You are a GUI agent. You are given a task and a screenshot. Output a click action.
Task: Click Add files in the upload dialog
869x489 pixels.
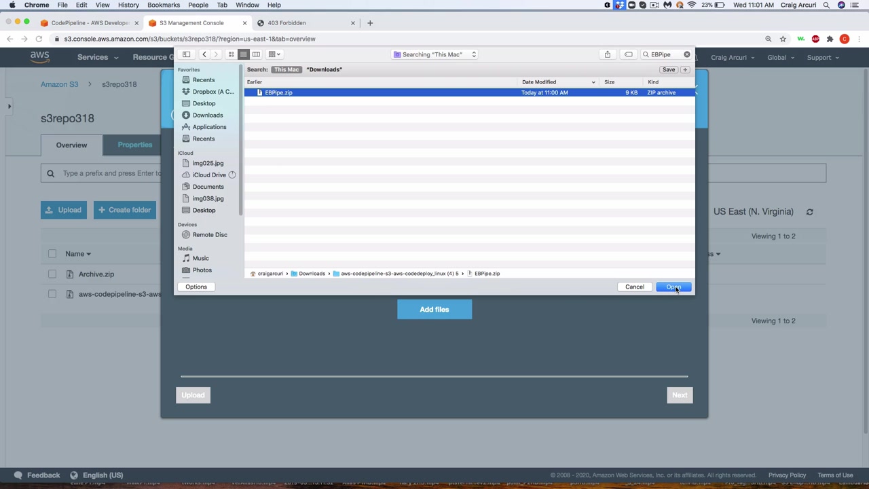(434, 310)
